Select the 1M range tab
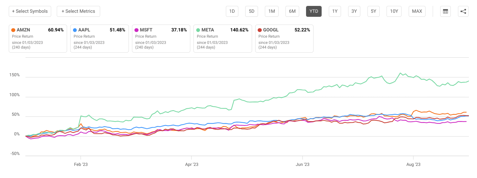This screenshot has width=477, height=178. [271, 12]
